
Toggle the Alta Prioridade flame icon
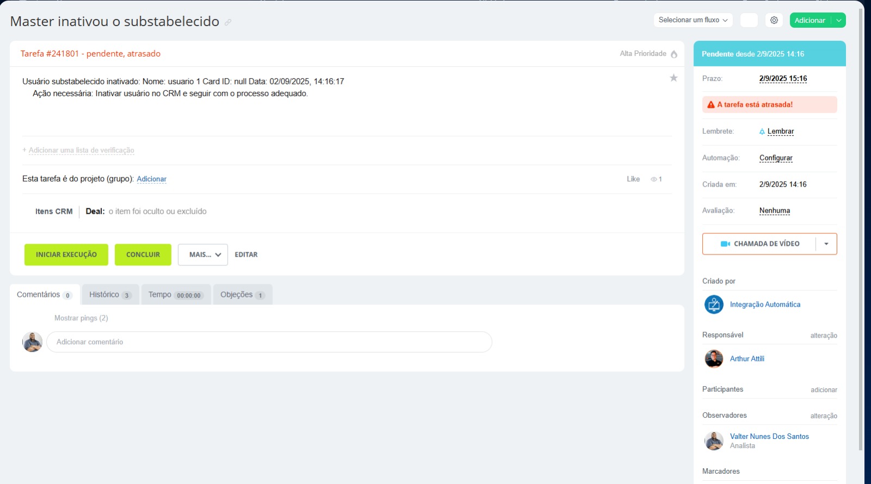pyautogui.click(x=674, y=54)
